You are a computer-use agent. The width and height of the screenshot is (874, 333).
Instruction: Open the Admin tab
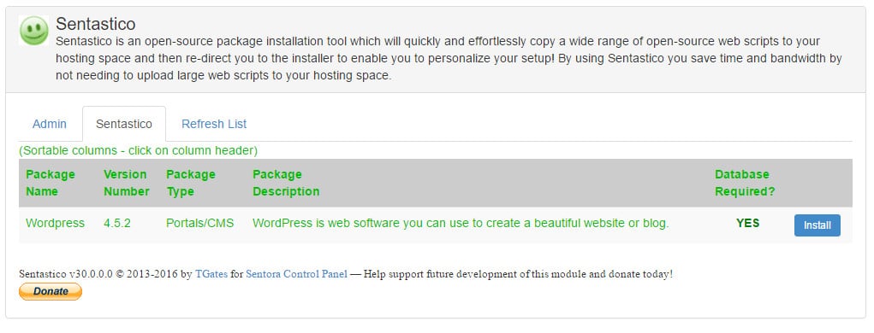pyautogui.click(x=50, y=124)
